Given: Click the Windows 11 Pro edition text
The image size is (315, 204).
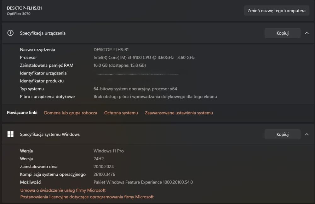Looking at the screenshot, I should point(108,151).
